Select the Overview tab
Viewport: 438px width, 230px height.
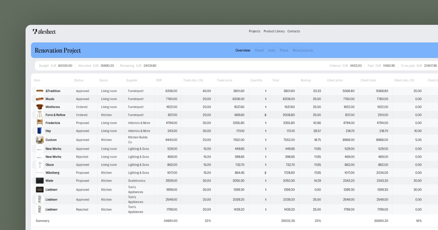pos(243,50)
